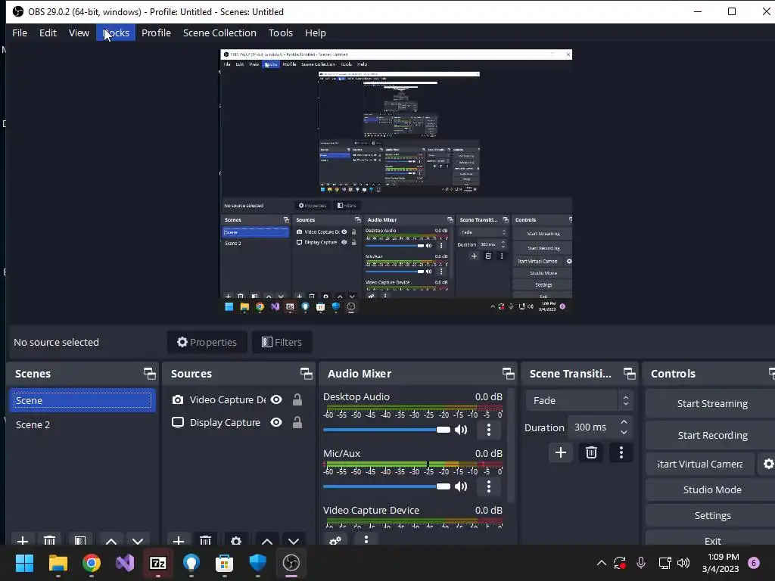Open the File menu
Screen dimensions: 775x581
pos(20,33)
